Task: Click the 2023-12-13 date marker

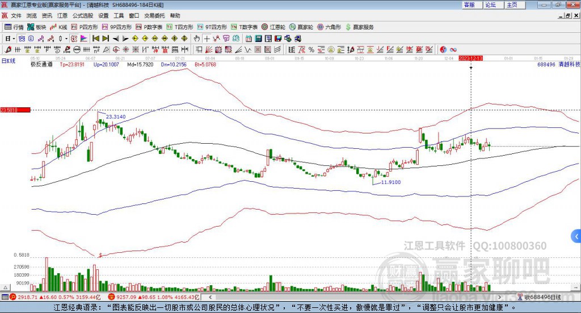Action: pyautogui.click(x=470, y=58)
